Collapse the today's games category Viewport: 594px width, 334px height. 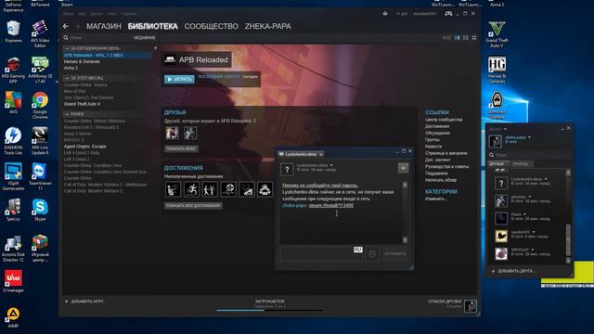[x=67, y=48]
